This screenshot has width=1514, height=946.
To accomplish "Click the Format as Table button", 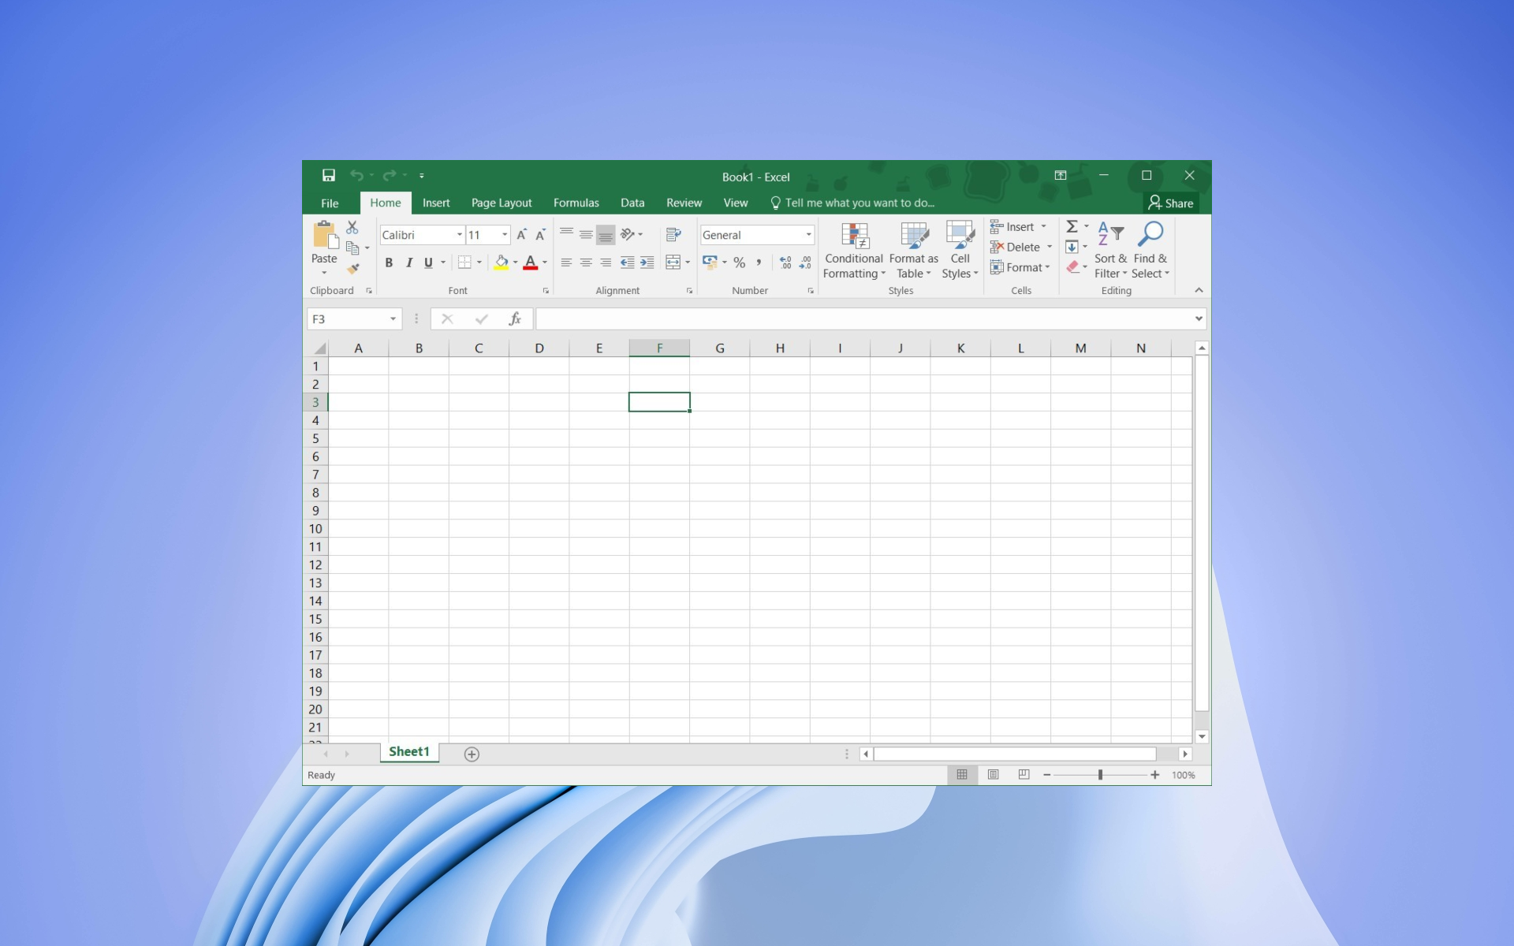I will [x=913, y=248].
